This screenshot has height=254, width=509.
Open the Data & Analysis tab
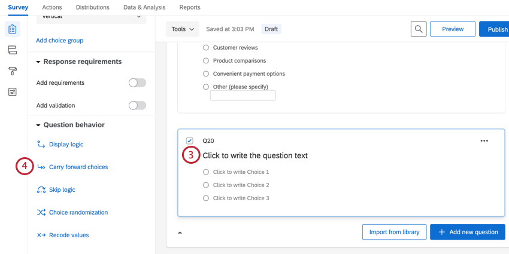tap(144, 7)
